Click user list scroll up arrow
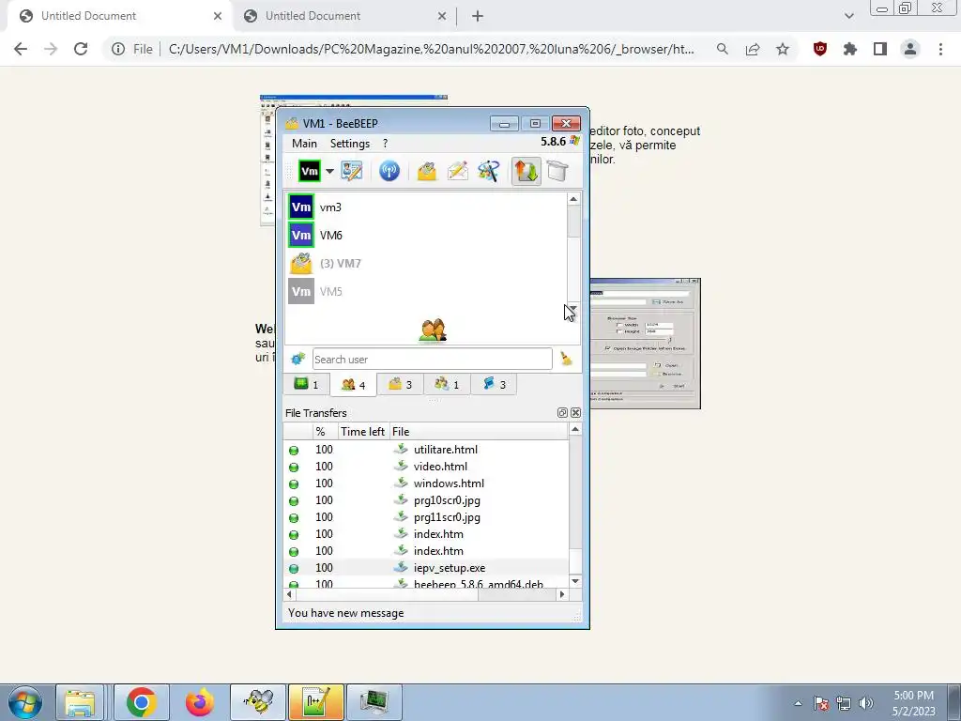961x721 pixels. coord(573,199)
